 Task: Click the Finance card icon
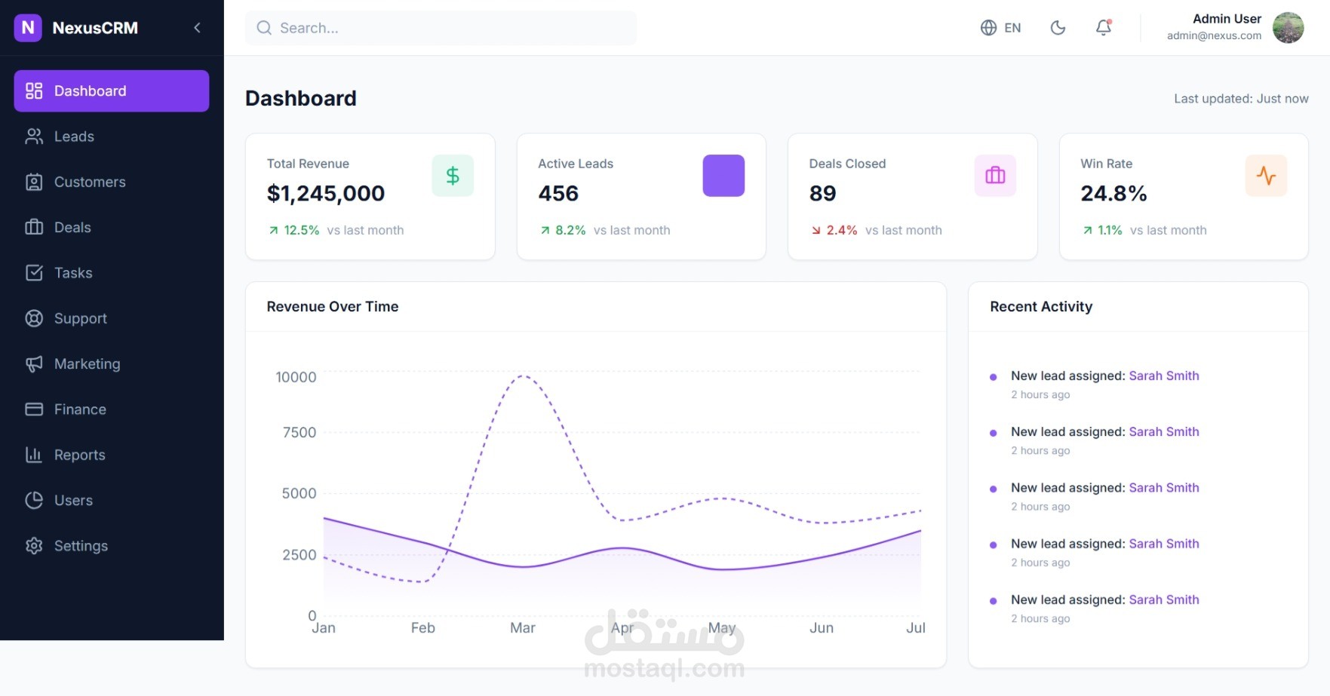[34, 409]
